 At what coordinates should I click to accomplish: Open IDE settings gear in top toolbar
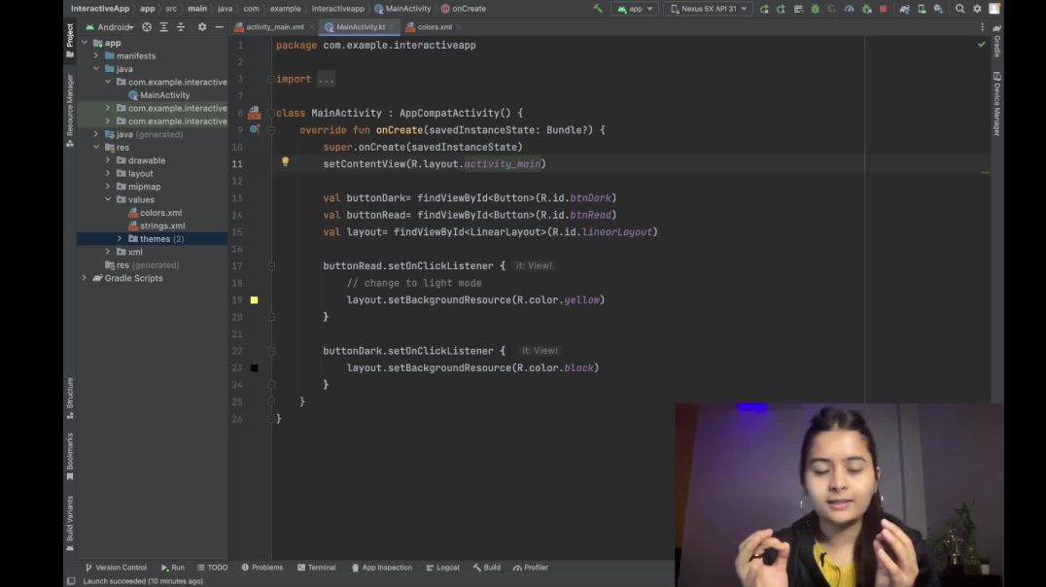[977, 9]
